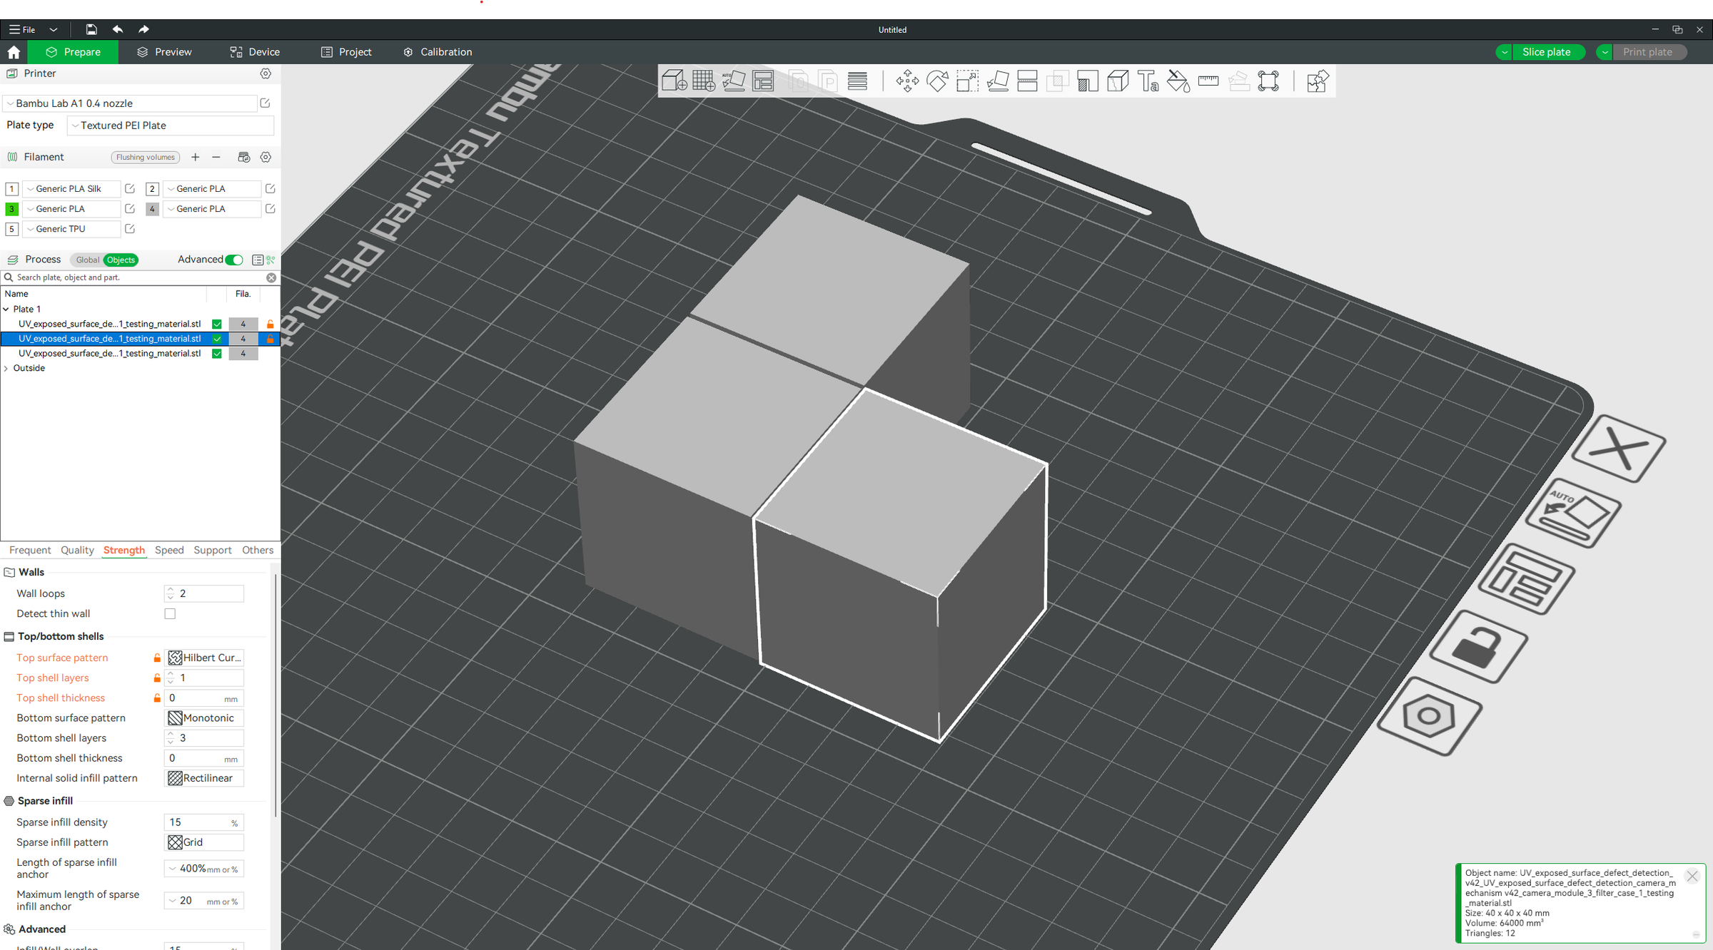Toggle printable checkbox of the row without a lock

tap(217, 354)
